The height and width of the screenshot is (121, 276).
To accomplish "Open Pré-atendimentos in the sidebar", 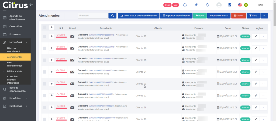I will click(15, 64).
